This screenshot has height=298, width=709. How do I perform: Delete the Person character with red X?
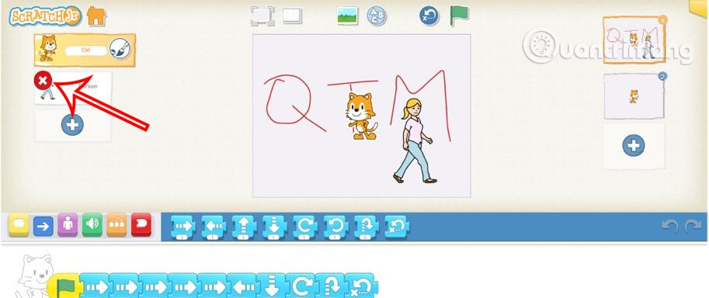(x=43, y=81)
